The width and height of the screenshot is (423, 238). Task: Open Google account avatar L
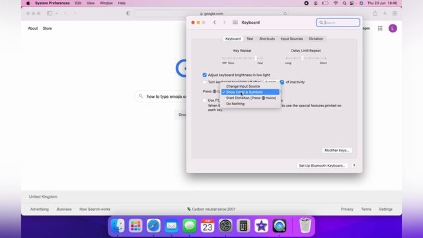393,28
